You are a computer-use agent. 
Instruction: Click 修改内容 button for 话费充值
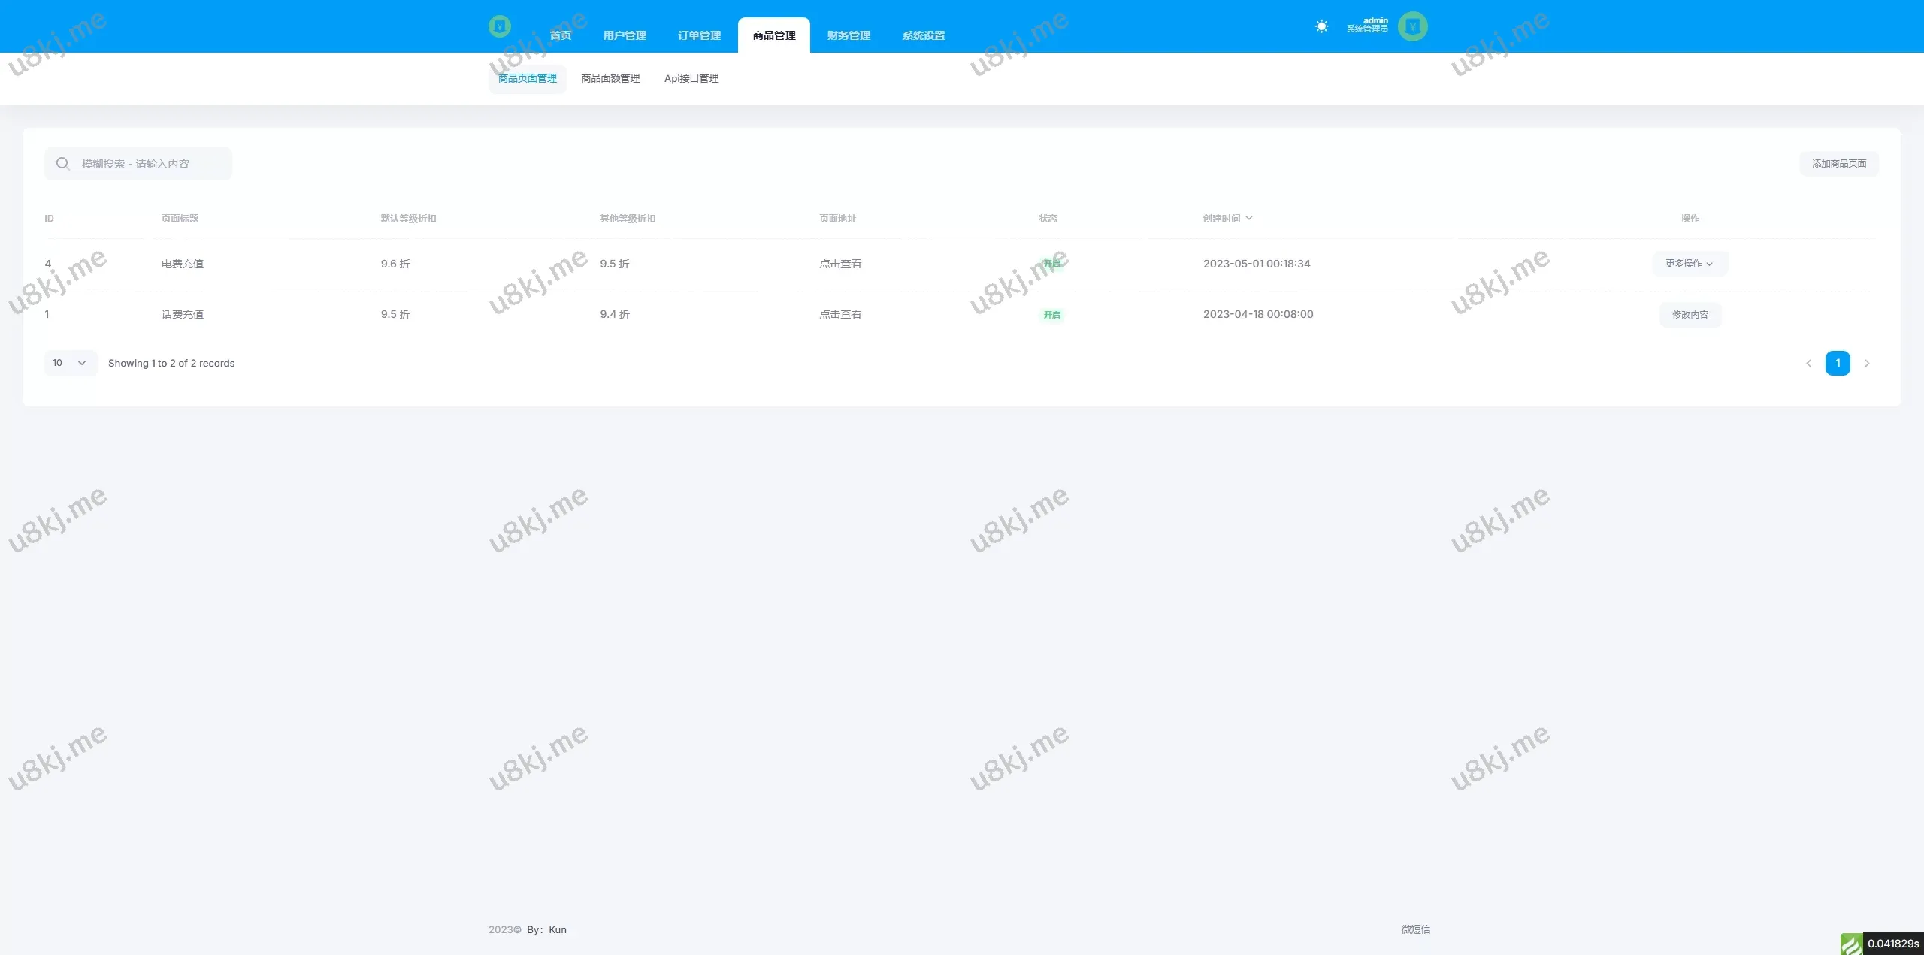click(1690, 315)
